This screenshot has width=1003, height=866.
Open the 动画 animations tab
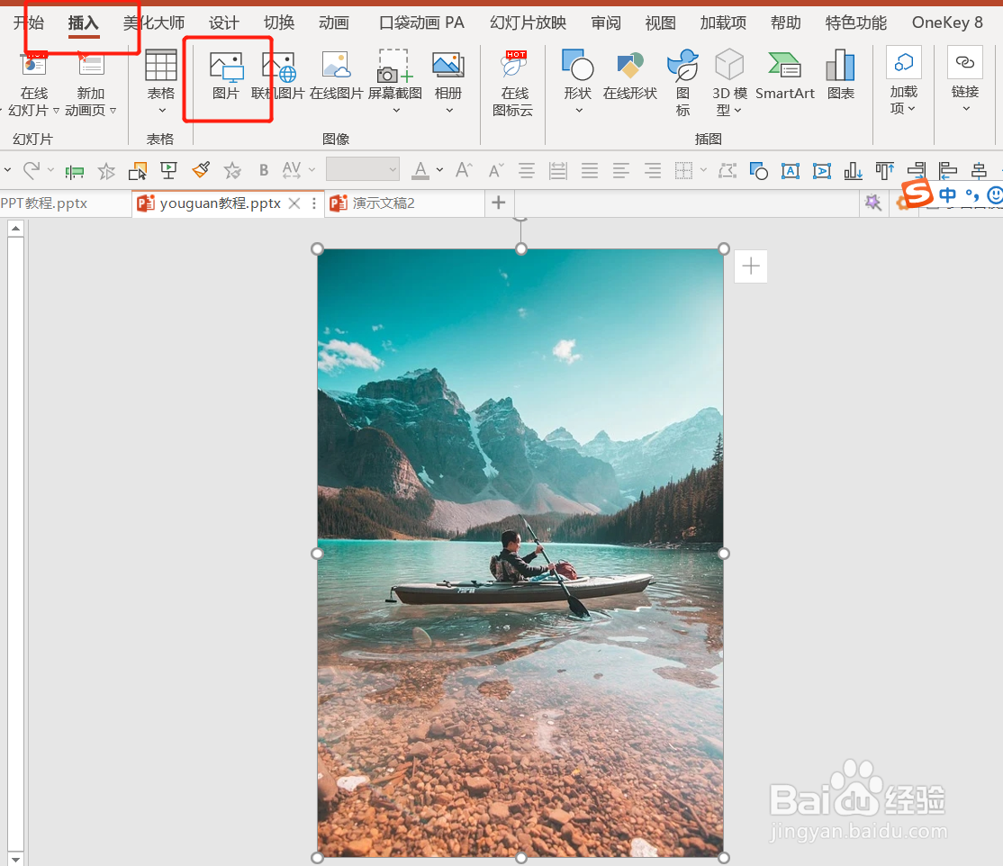334,23
